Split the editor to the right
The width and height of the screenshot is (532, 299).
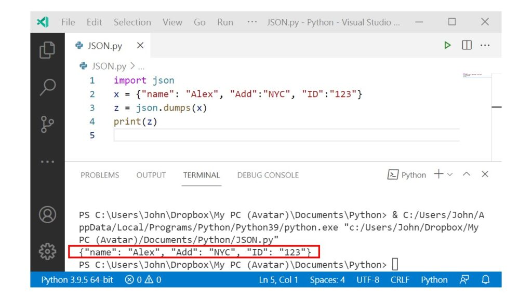coord(467,45)
